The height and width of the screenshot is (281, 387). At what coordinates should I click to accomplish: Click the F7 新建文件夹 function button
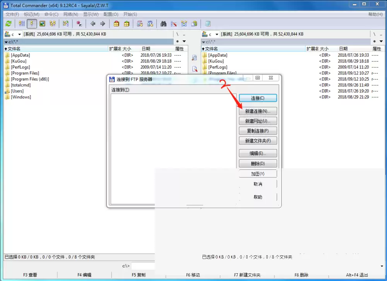pyautogui.click(x=247, y=275)
